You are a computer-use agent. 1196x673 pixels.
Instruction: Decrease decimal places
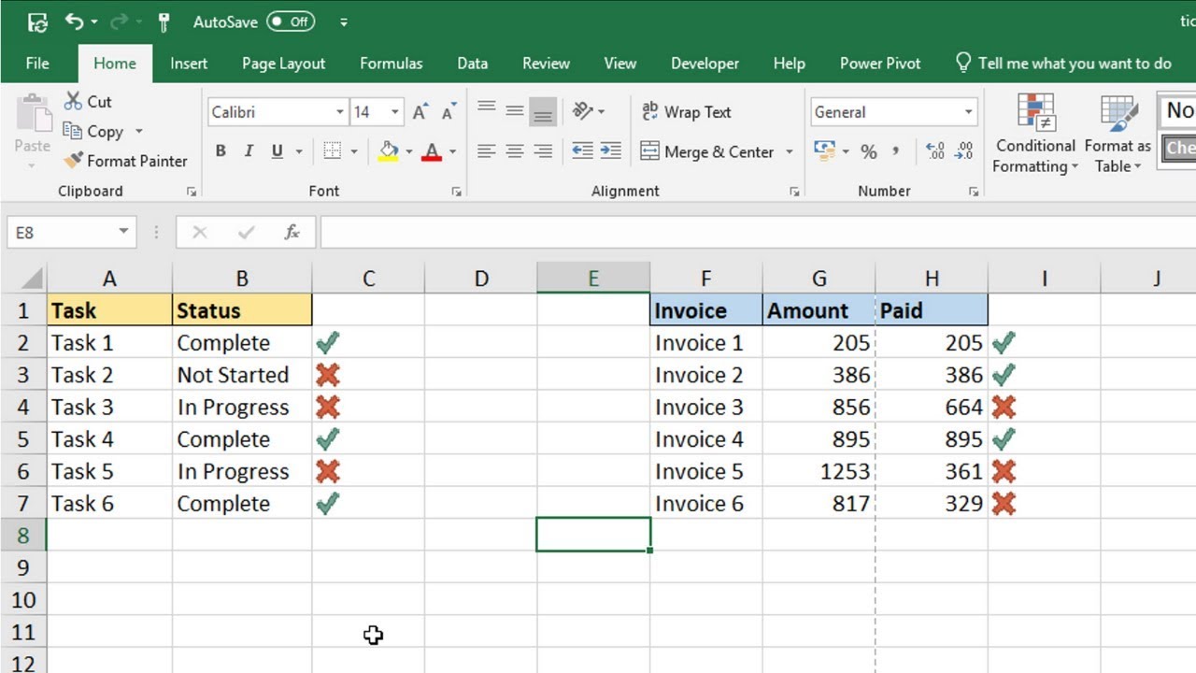(x=964, y=151)
